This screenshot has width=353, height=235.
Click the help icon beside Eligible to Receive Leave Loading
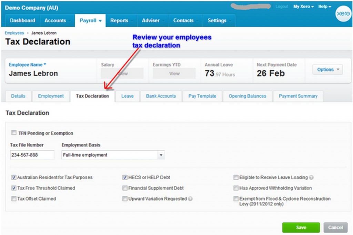311,177
